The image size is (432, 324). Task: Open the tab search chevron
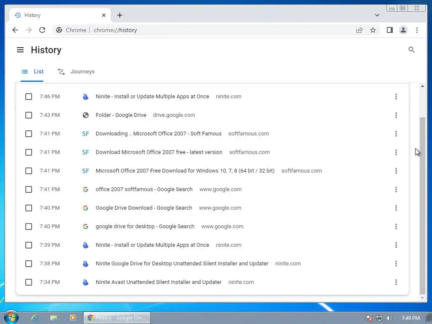pyautogui.click(x=377, y=15)
